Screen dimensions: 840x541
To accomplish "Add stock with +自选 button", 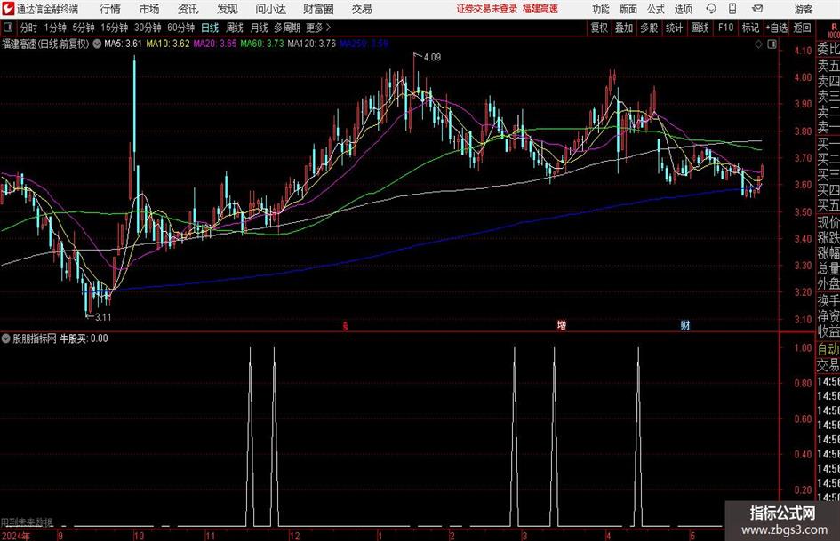I will click(776, 28).
